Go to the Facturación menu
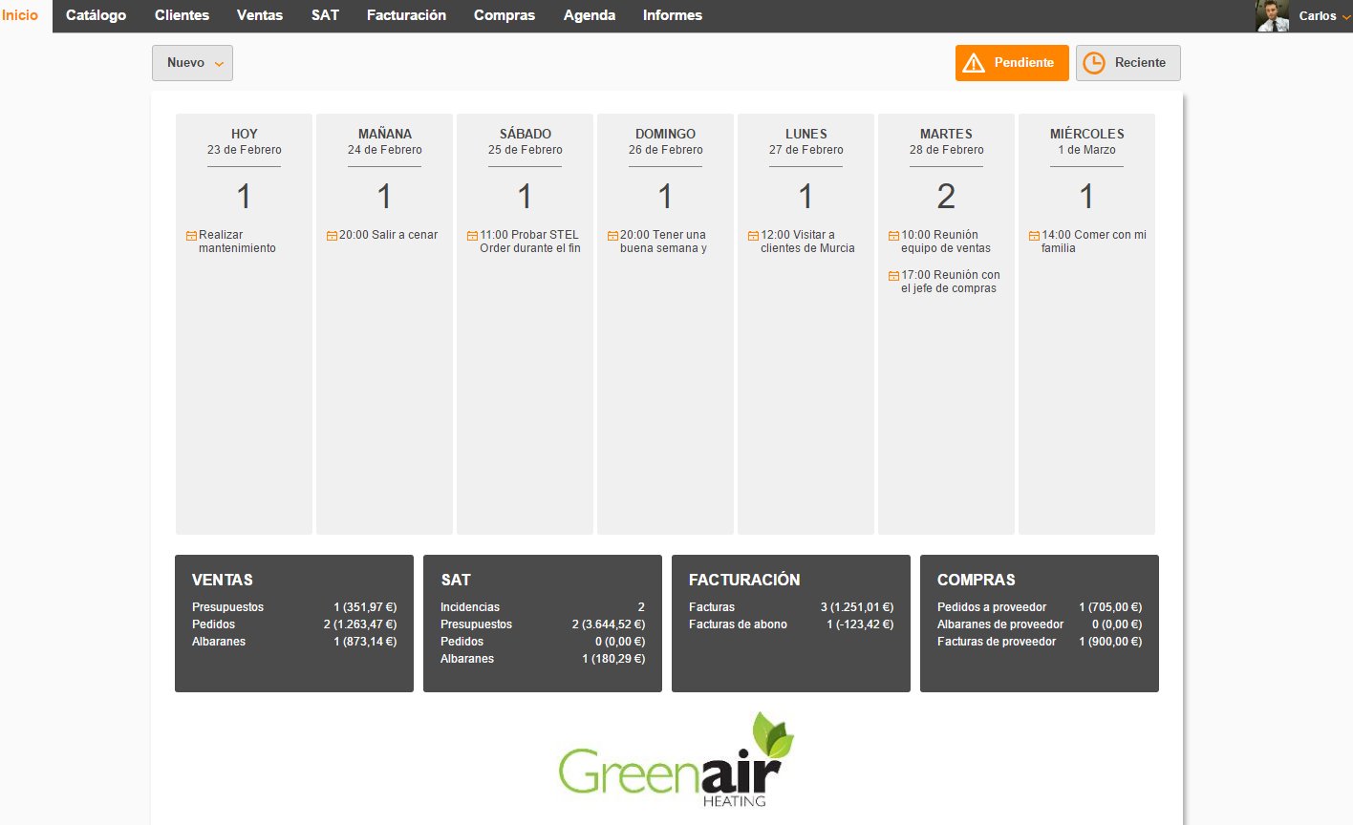This screenshot has height=825, width=1353. 406,15
